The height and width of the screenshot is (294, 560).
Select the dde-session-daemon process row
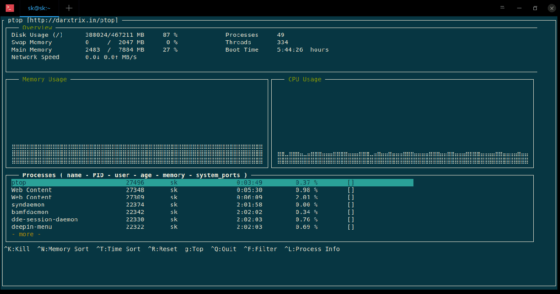pyautogui.click(x=44, y=220)
